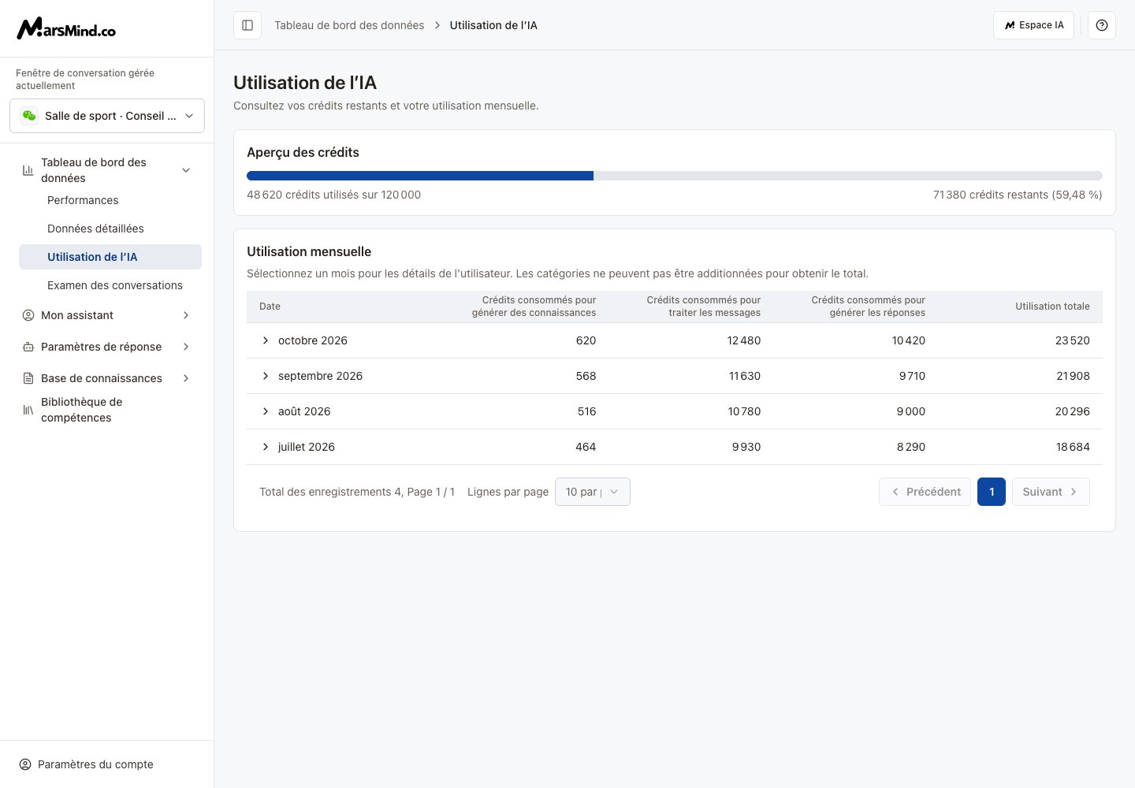The width and height of the screenshot is (1135, 788).
Task: Expand the Paramètres de réponse chevron
Action: click(186, 347)
